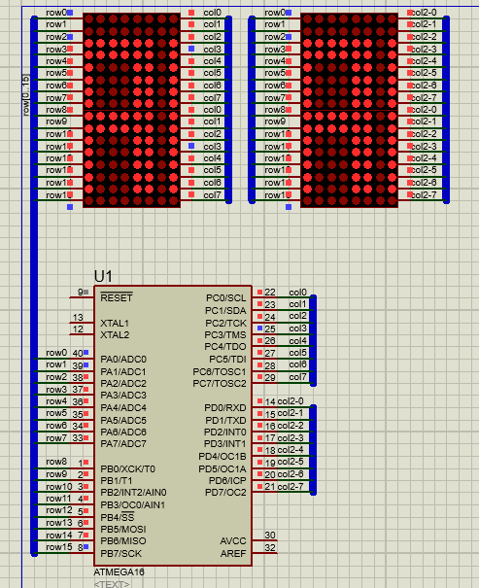Screen dimensions: 479x588
Task: Click the XTAL1 pin name
Action: pos(115,323)
